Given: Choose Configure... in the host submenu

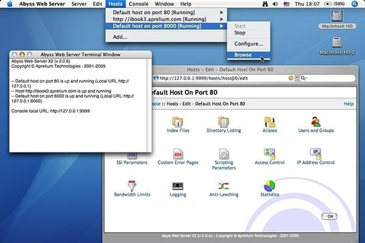Looking at the screenshot, I should pos(249,44).
